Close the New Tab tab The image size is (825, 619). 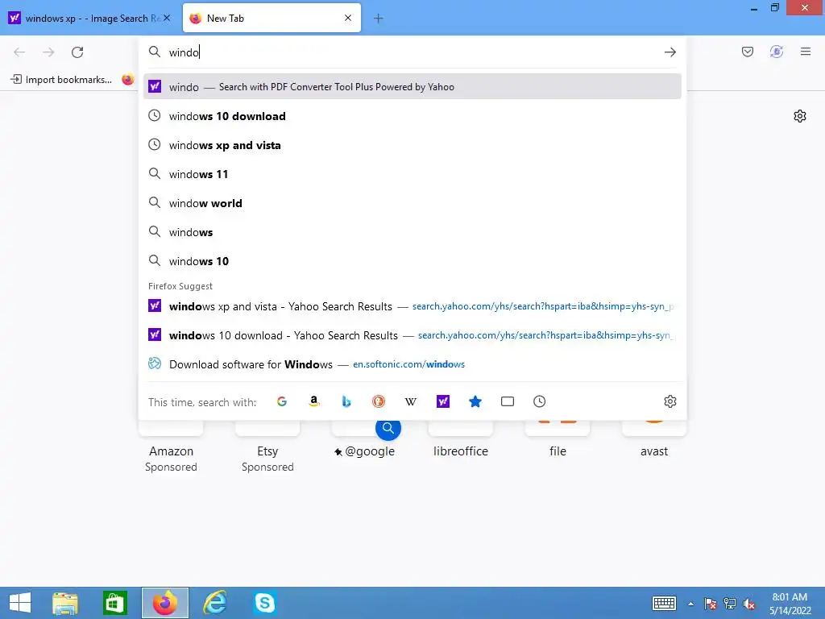pyautogui.click(x=348, y=19)
